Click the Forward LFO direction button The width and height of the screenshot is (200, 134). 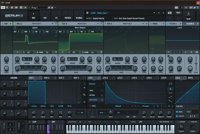[145, 106]
